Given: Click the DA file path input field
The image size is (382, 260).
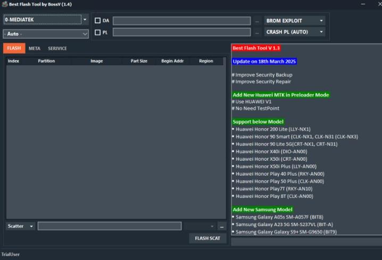Looking at the screenshot, I should 181,21.
